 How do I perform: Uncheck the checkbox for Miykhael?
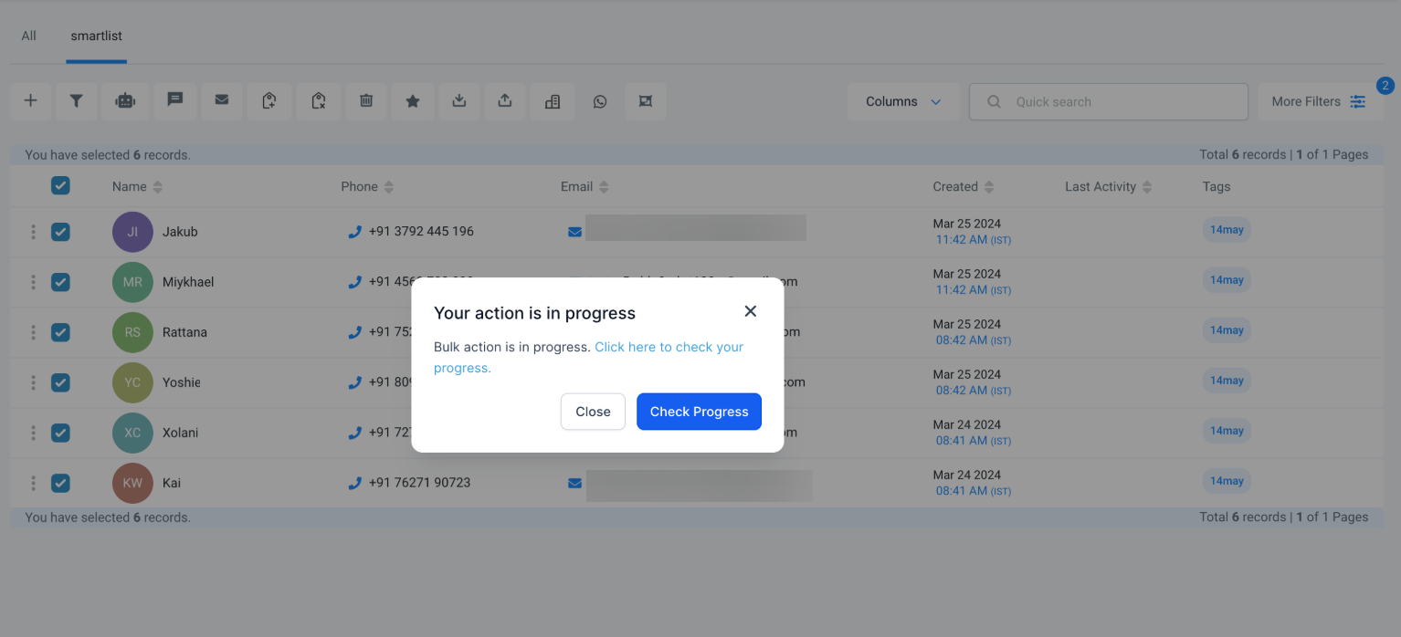60,282
